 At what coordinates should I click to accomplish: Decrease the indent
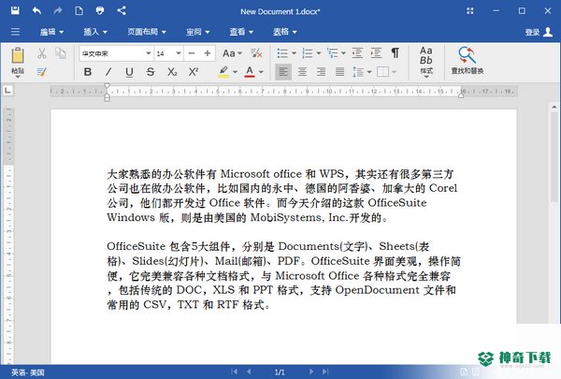click(x=357, y=53)
